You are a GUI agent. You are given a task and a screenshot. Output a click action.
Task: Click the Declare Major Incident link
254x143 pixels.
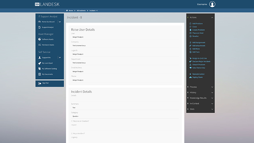tap(201, 61)
